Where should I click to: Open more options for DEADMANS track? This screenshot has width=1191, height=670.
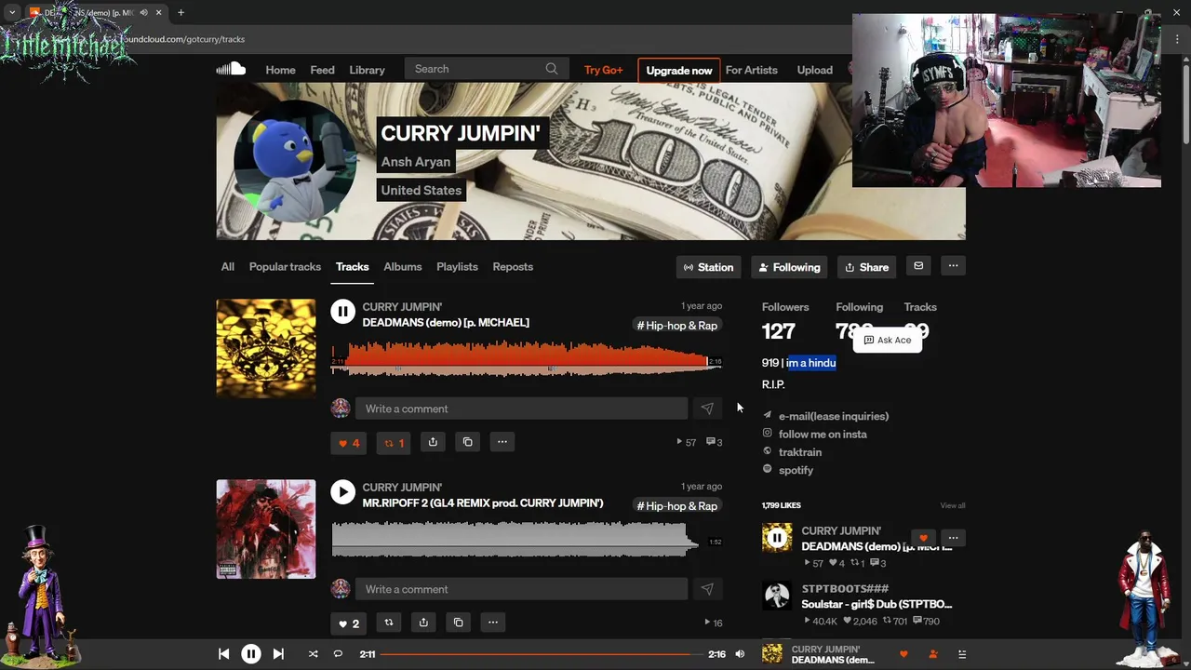502,442
